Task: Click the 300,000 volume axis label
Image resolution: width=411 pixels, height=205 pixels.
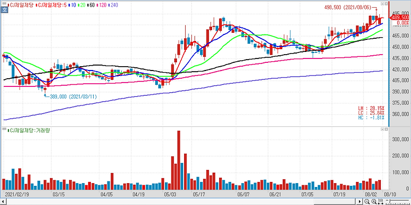Action: pyautogui.click(x=400, y=139)
